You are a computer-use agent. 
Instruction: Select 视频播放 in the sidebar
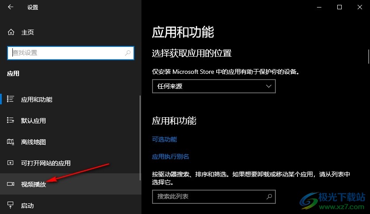(x=71, y=184)
